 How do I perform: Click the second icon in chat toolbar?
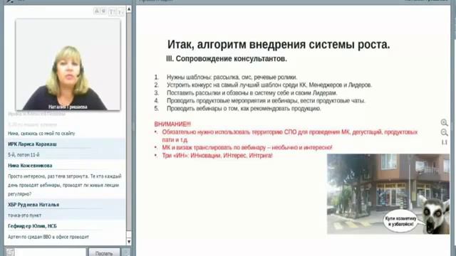[103, 11]
